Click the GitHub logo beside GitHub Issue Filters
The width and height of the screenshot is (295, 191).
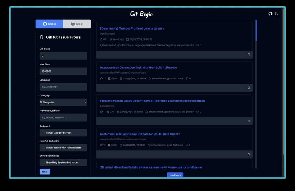(41, 37)
